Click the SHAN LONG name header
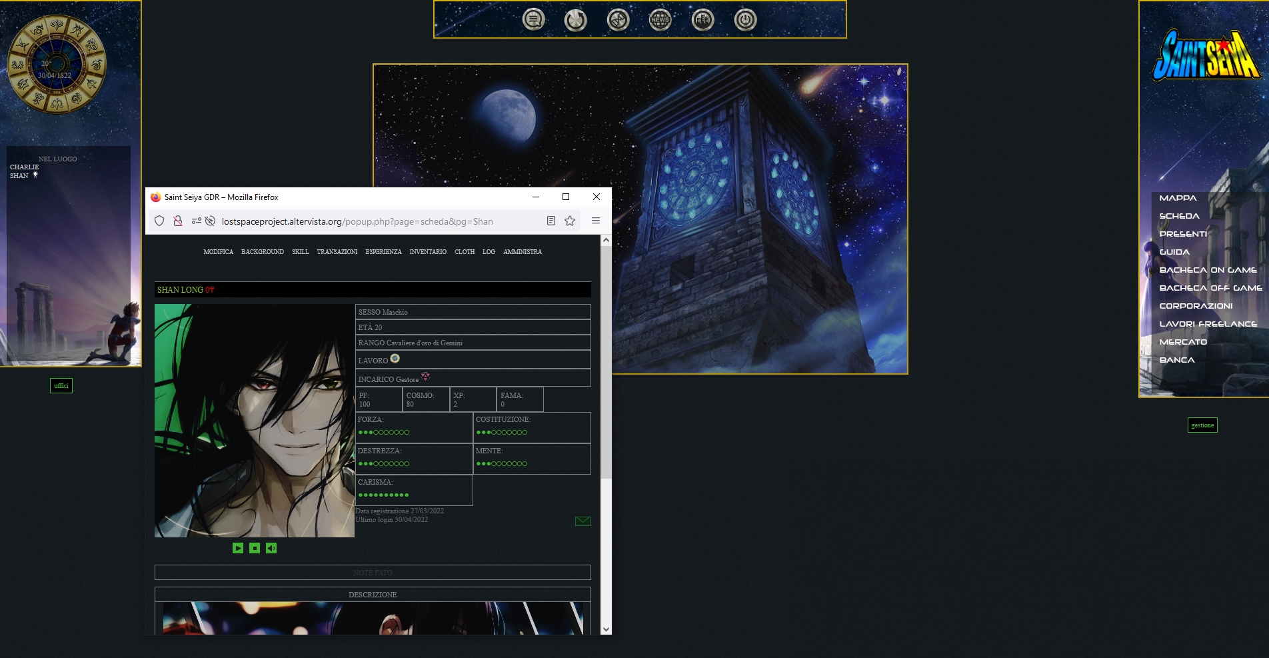This screenshot has height=658, width=1269. pos(373,290)
